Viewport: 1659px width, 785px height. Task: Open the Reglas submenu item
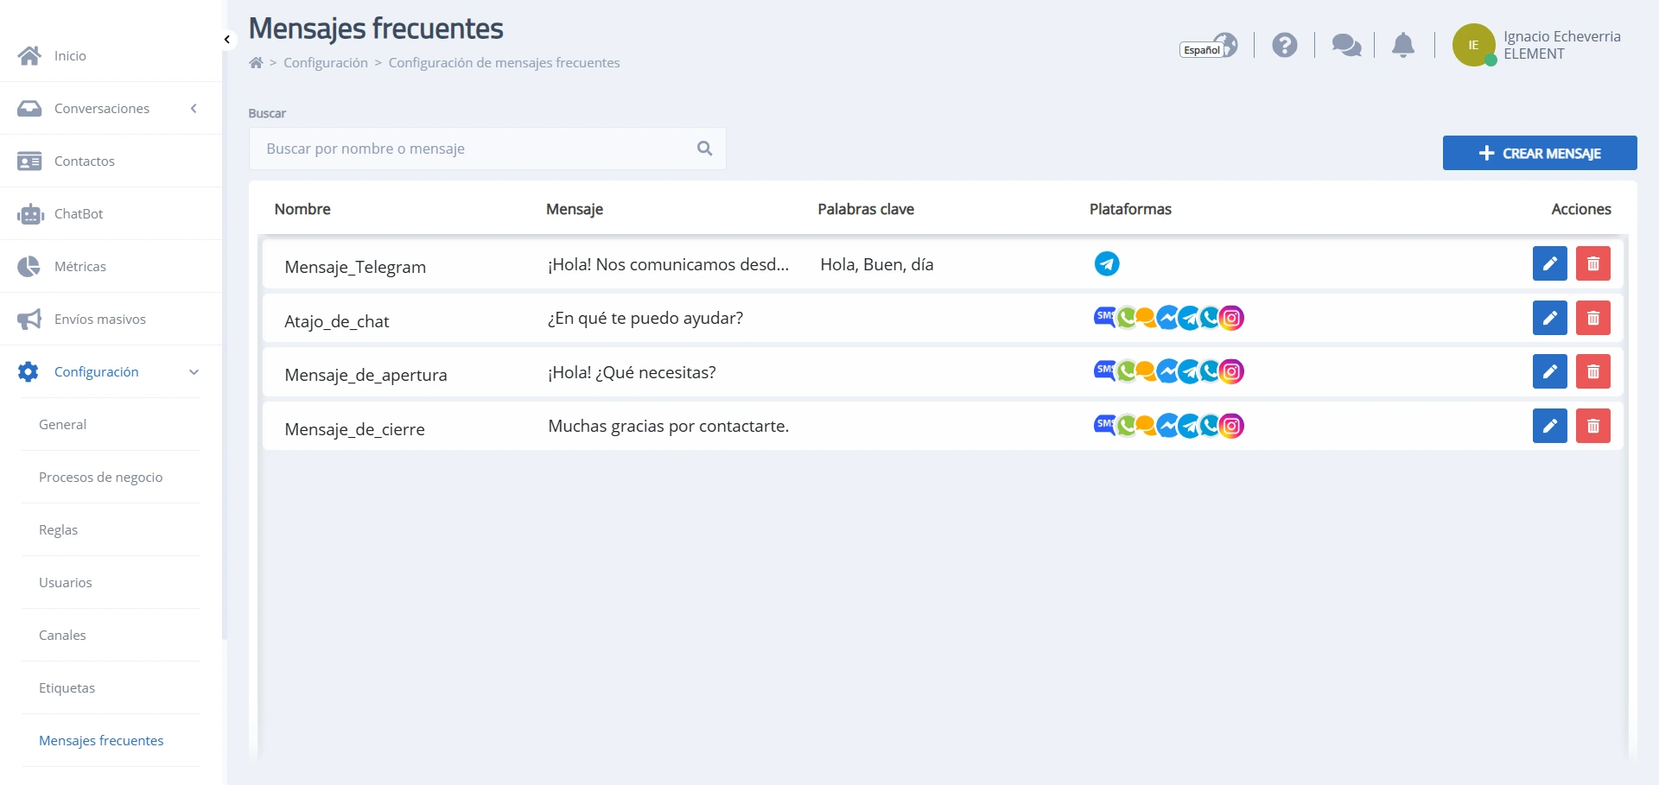tap(58, 530)
